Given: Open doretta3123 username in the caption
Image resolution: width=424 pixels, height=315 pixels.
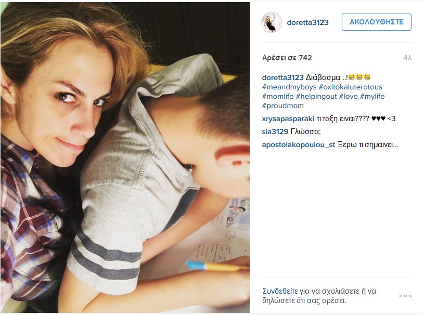Looking at the screenshot, I should pos(282,78).
